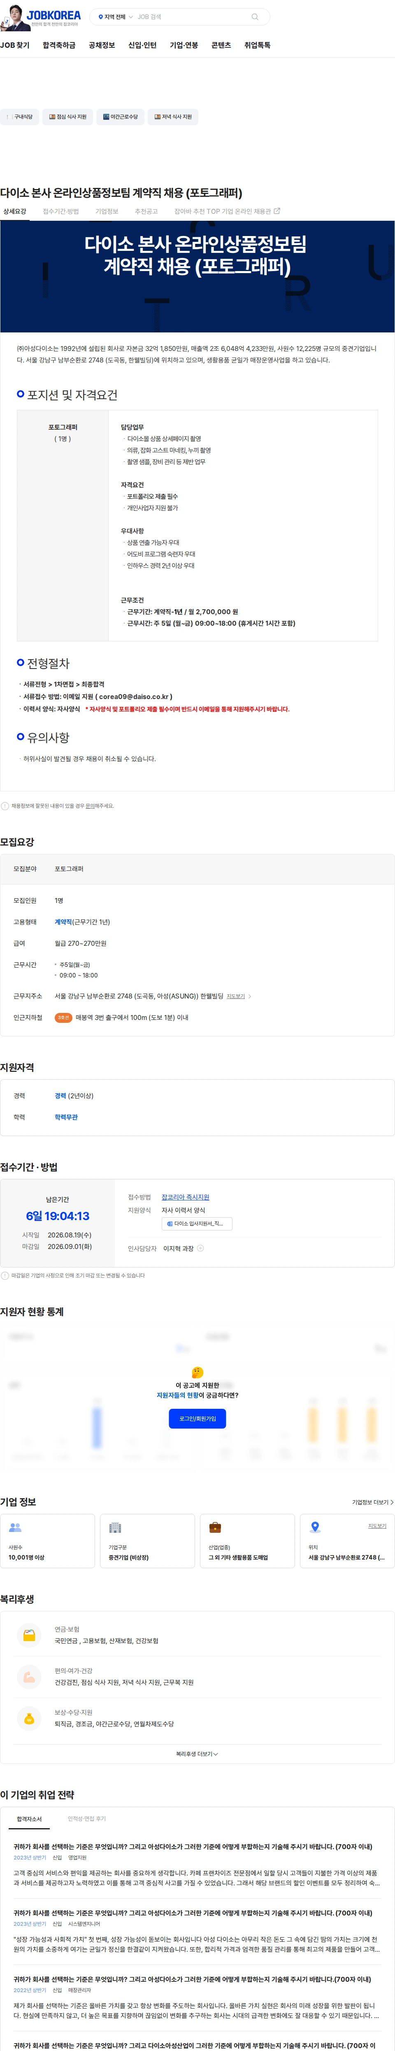The height and width of the screenshot is (2051, 395).
Task: Select the 구내식당 benefit tag
Action: (19, 117)
